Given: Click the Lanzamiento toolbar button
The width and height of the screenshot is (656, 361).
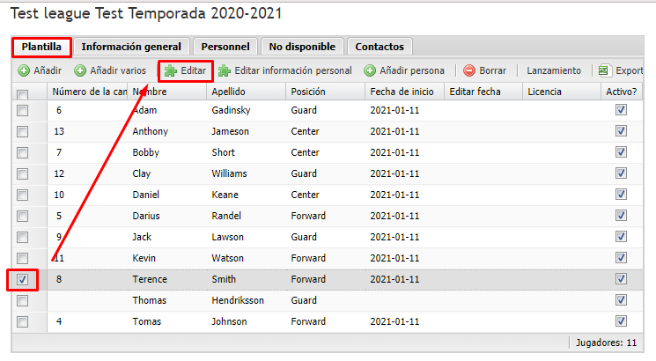Looking at the screenshot, I should click(x=554, y=70).
